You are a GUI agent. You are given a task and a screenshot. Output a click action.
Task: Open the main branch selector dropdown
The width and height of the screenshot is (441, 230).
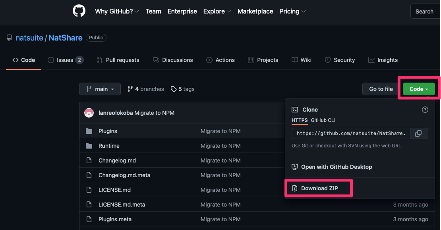click(100, 89)
